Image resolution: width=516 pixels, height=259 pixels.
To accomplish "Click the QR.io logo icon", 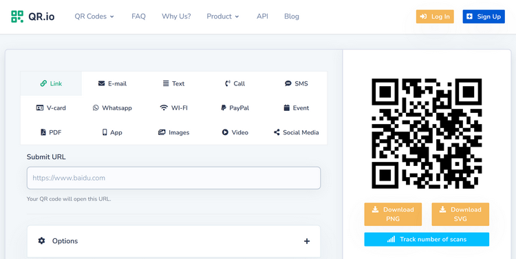I will click(x=17, y=17).
